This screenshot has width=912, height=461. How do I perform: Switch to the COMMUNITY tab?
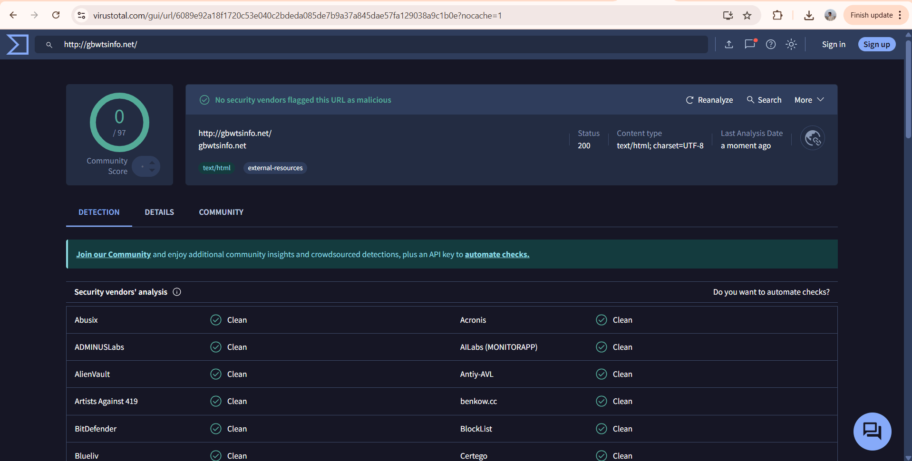click(221, 212)
